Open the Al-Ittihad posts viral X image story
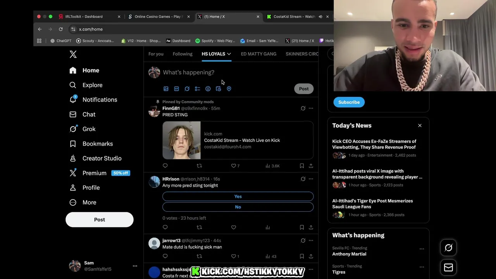This screenshot has width=496, height=279. 378,178
